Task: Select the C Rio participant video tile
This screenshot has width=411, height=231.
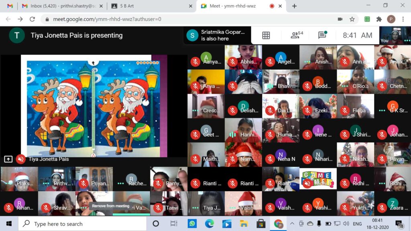Action: point(356,81)
